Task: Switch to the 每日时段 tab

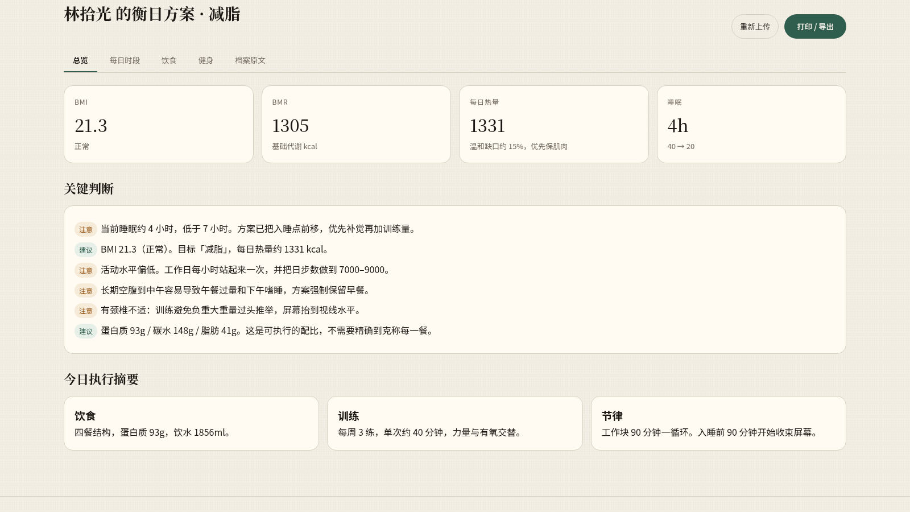Action: (x=125, y=60)
